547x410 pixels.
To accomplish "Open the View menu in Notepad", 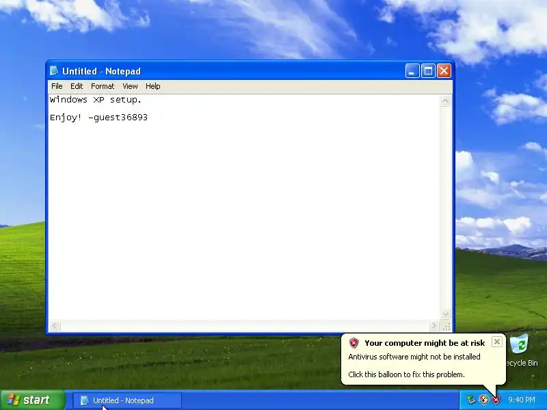I will coord(130,86).
